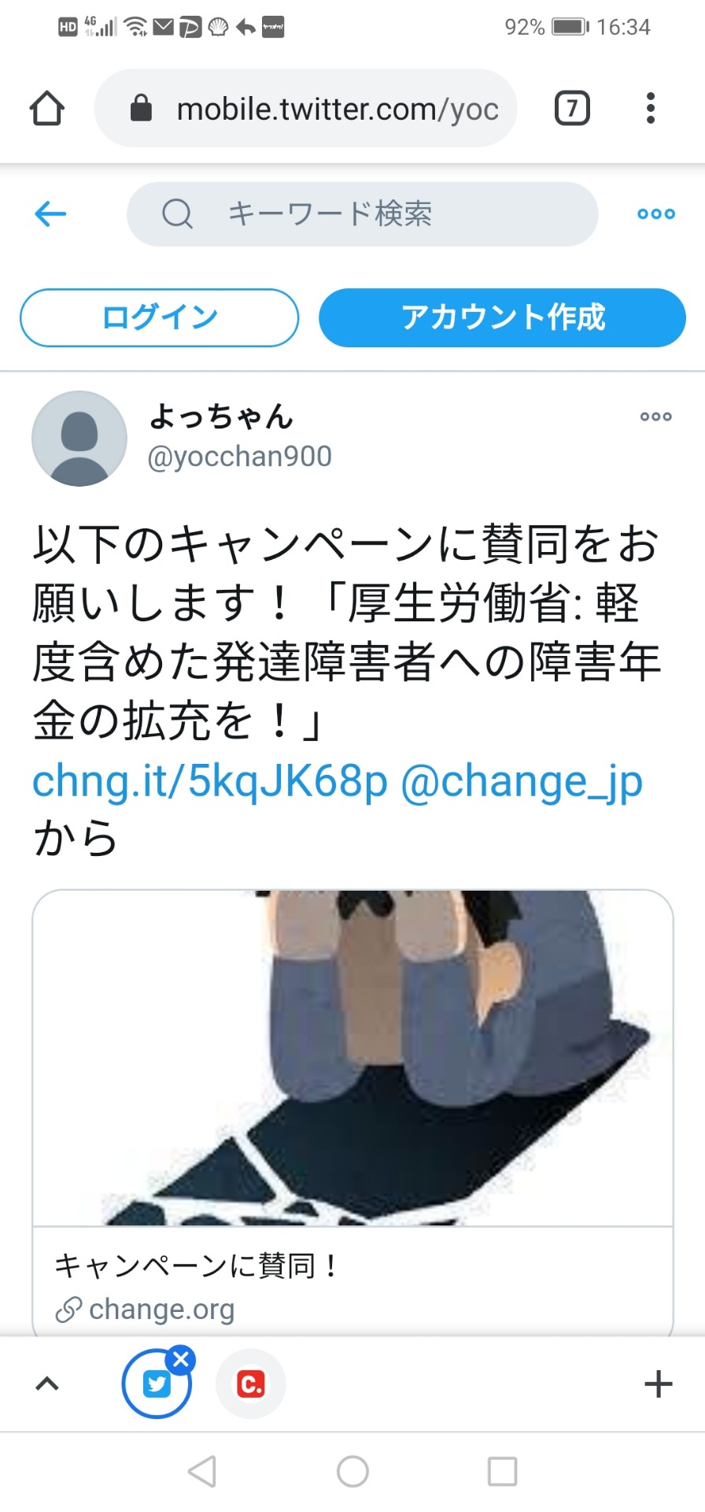Open the browser three-dot overflow menu
The height and width of the screenshot is (1512, 705).
tap(650, 108)
